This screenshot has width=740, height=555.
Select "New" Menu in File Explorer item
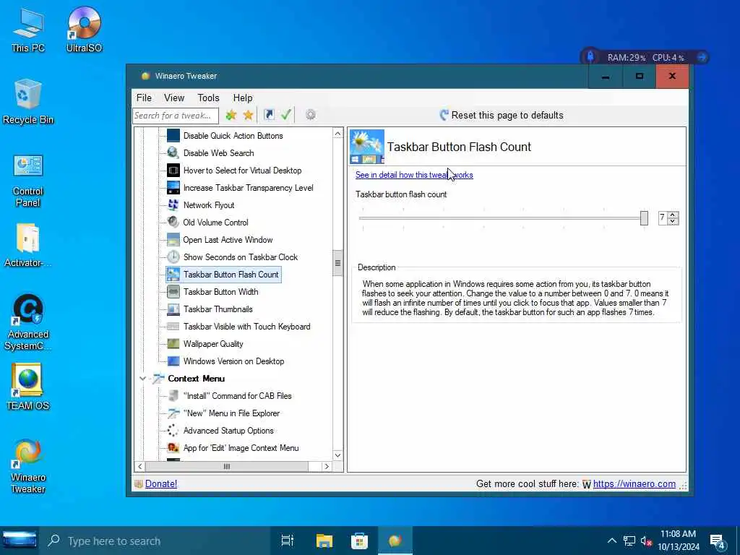point(231,413)
